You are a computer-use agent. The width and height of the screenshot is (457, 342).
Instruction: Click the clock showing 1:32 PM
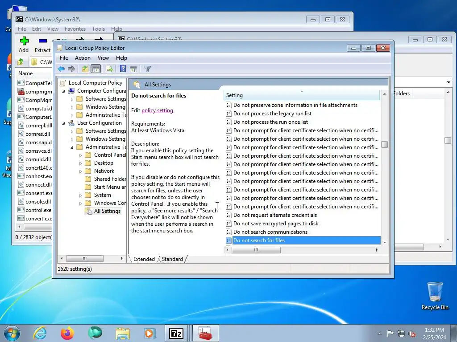434,330
